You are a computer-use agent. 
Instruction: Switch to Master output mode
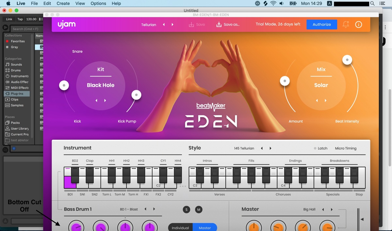coord(205,227)
